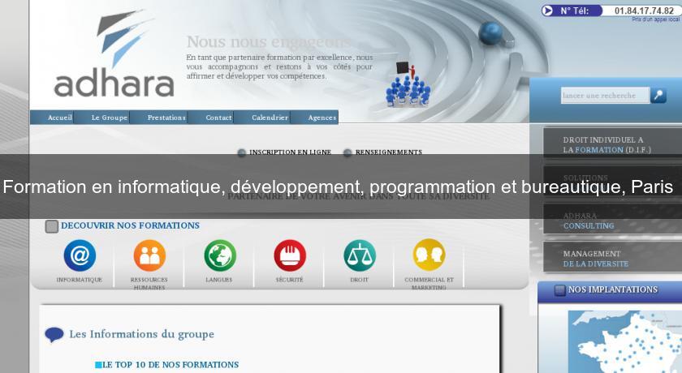Open the Adhara Consulting panel
This screenshot has height=373, width=682.
pyautogui.click(x=612, y=220)
